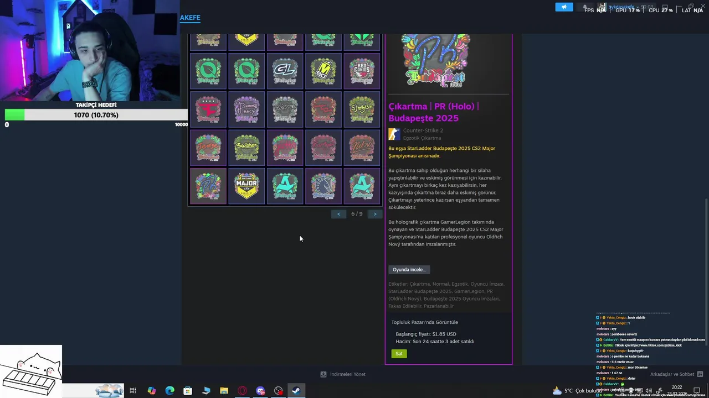Image resolution: width=709 pixels, height=398 pixels.
Task: Click the green 'Sat' sell button
Action: tap(399, 354)
